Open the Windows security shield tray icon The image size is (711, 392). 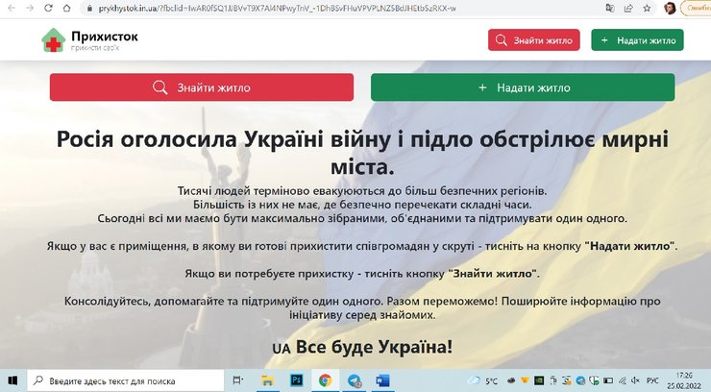click(594, 380)
